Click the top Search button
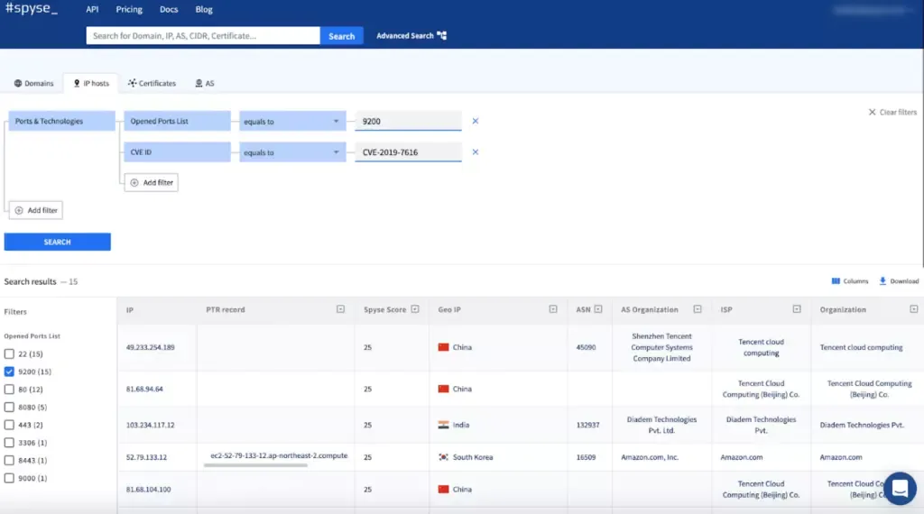 tap(342, 36)
